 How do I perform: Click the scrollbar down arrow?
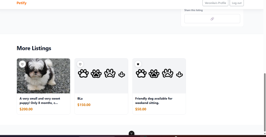tap(265, 133)
